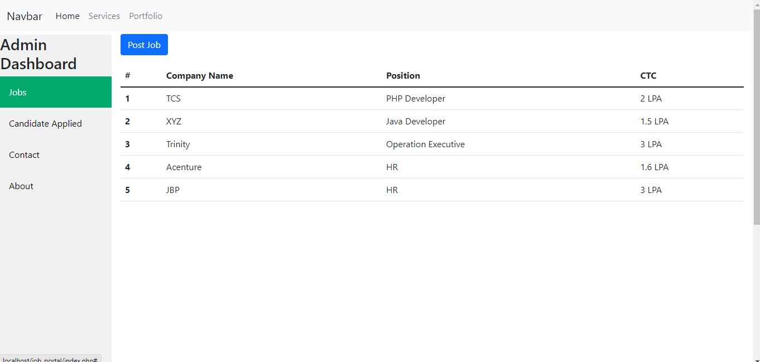Click the 3 LPA value in Trinity row
760x362 pixels.
tap(651, 144)
